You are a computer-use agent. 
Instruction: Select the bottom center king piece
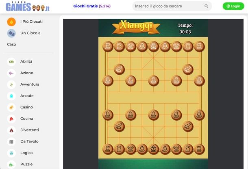tap(153, 149)
